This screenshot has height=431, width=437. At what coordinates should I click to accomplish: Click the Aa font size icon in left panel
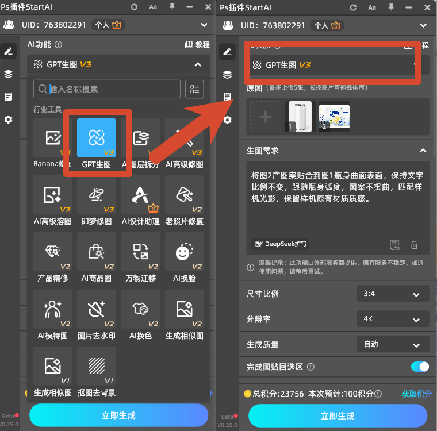point(153,7)
